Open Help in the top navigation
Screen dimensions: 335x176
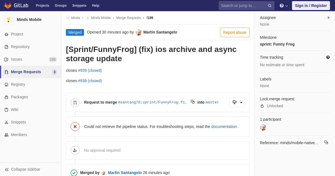(x=96, y=6)
